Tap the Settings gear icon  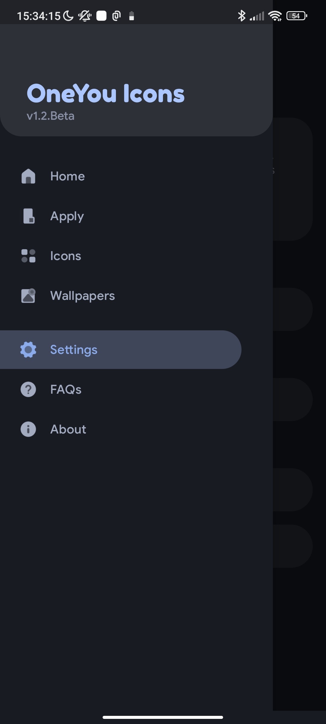(28, 350)
